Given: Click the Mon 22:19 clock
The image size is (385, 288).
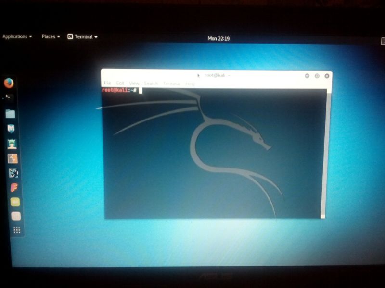Looking at the screenshot, I should [218, 38].
